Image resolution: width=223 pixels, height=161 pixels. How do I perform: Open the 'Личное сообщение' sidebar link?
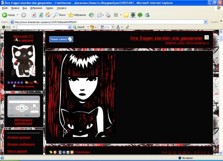[x=21, y=144]
